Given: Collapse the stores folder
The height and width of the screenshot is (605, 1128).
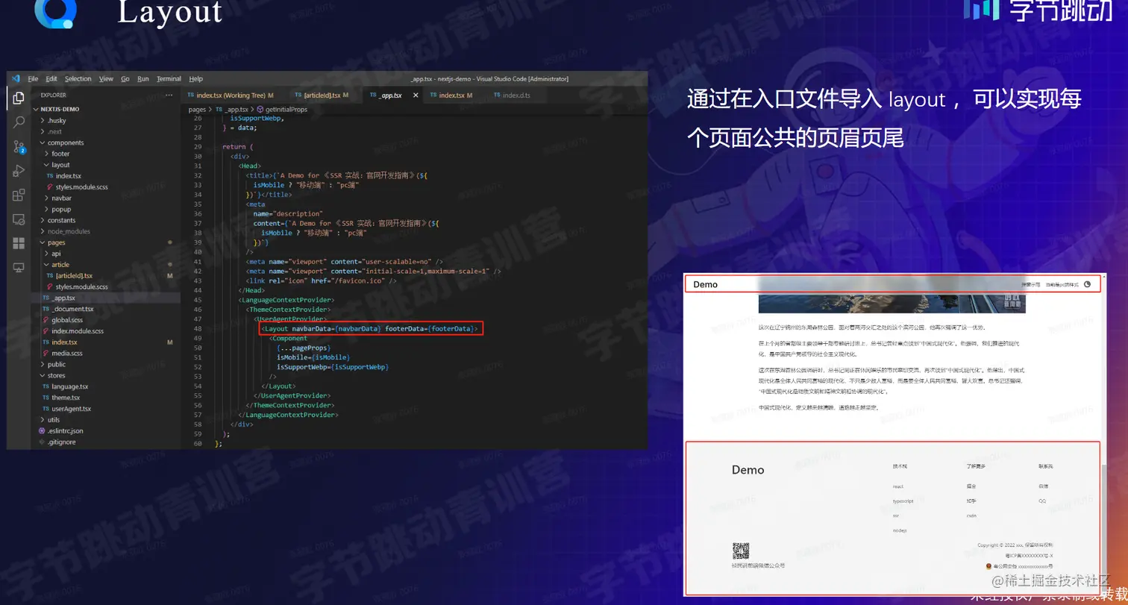Looking at the screenshot, I should point(52,376).
